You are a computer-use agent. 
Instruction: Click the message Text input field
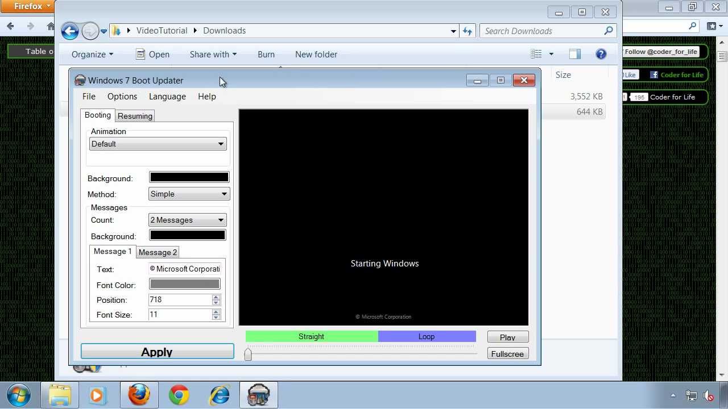point(184,269)
